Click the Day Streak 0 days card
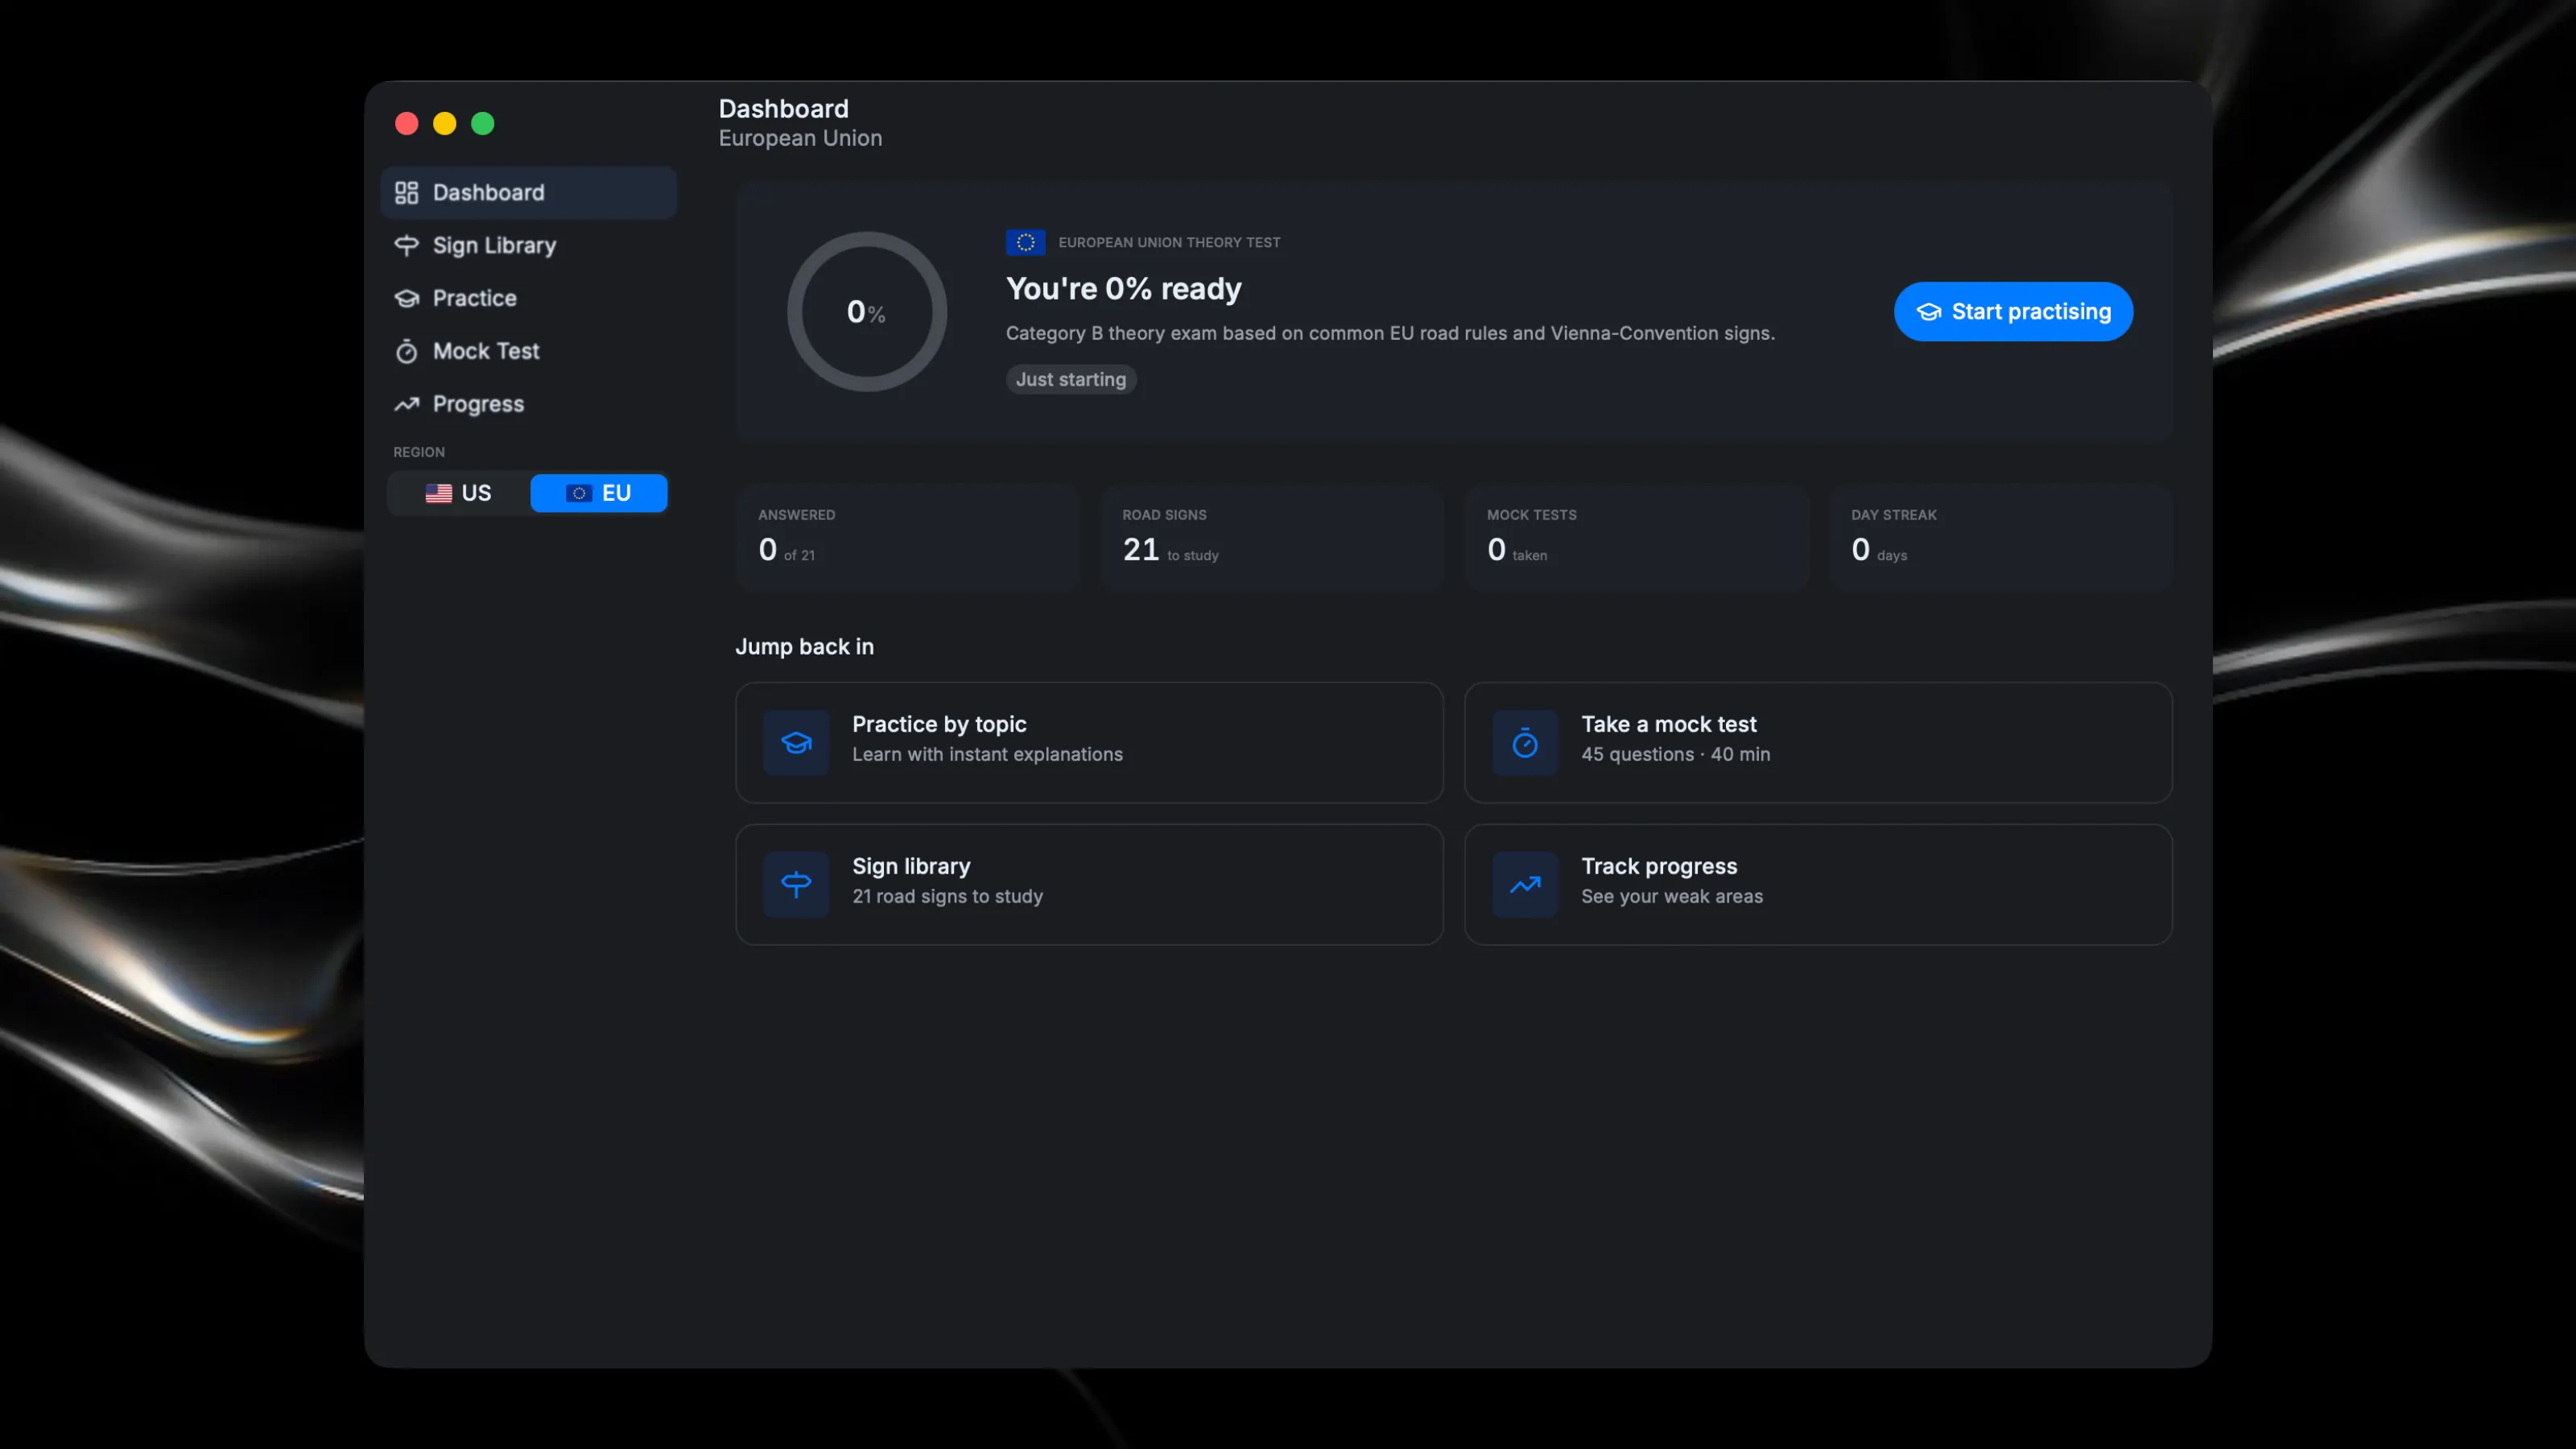The width and height of the screenshot is (2576, 1449). point(2001,538)
